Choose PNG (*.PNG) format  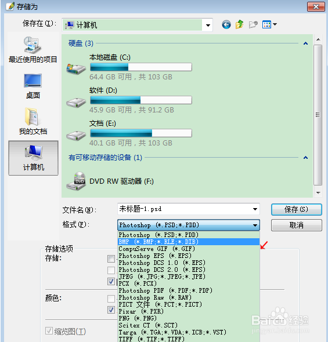pos(189,318)
